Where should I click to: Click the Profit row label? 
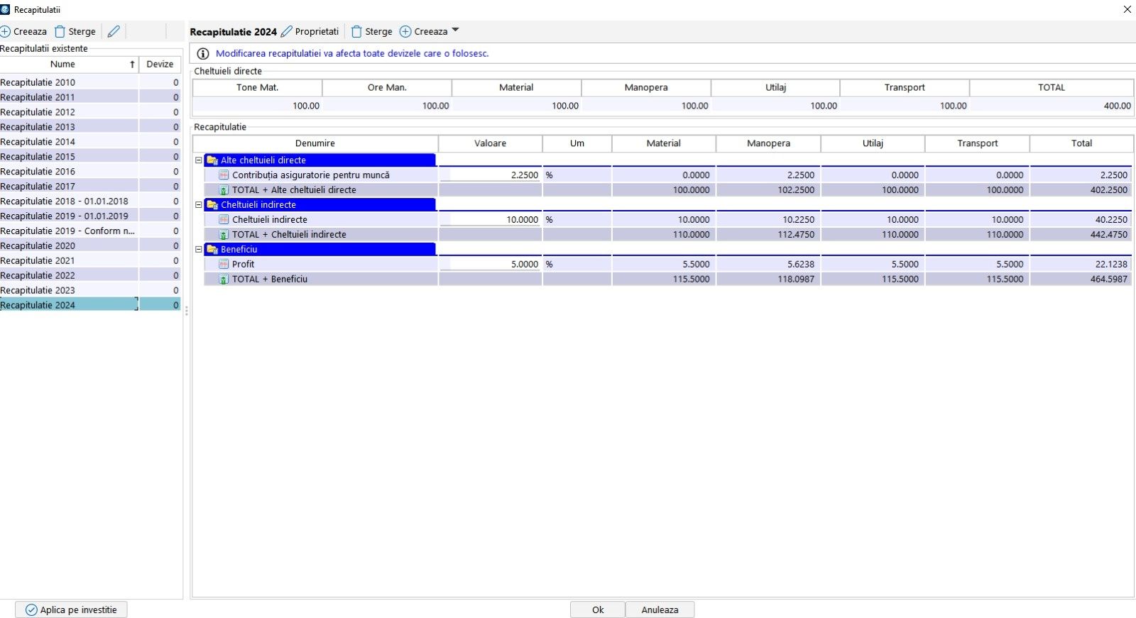tap(243, 264)
